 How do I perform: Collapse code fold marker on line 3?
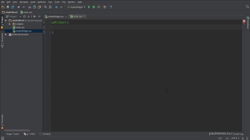pos(50,33)
